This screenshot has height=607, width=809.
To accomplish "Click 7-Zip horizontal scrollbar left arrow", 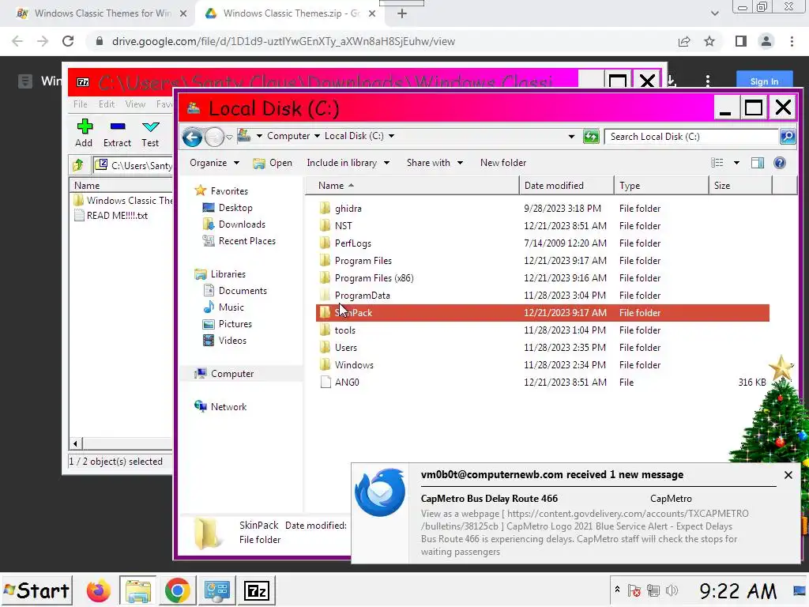I will tap(75, 443).
